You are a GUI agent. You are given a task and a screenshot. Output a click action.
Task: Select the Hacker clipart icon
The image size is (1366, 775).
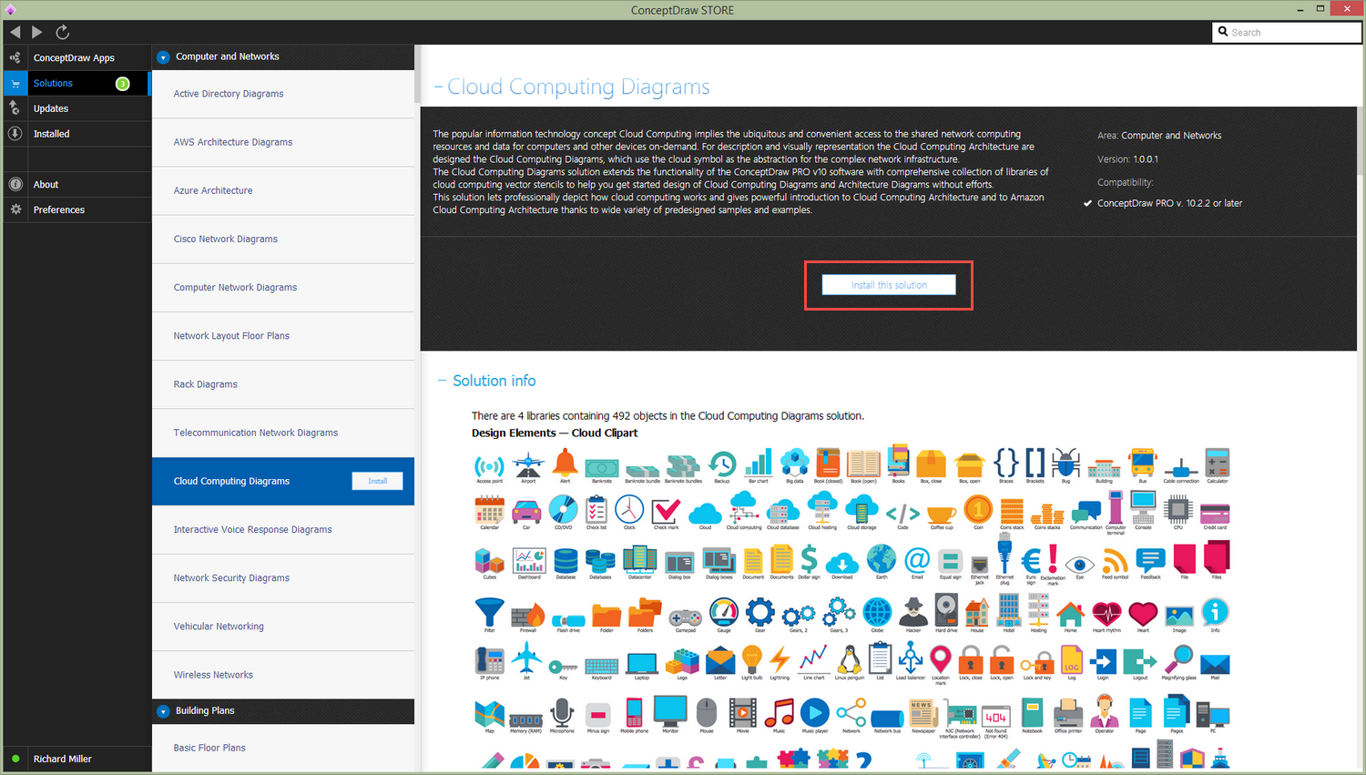tap(913, 614)
